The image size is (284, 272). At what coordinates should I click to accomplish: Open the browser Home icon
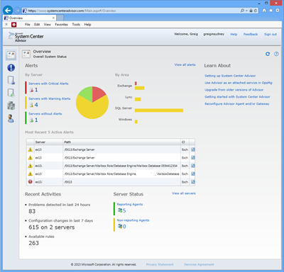(x=264, y=11)
